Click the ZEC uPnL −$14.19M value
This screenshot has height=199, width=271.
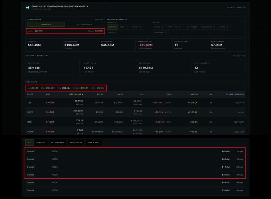[x=157, y=103]
